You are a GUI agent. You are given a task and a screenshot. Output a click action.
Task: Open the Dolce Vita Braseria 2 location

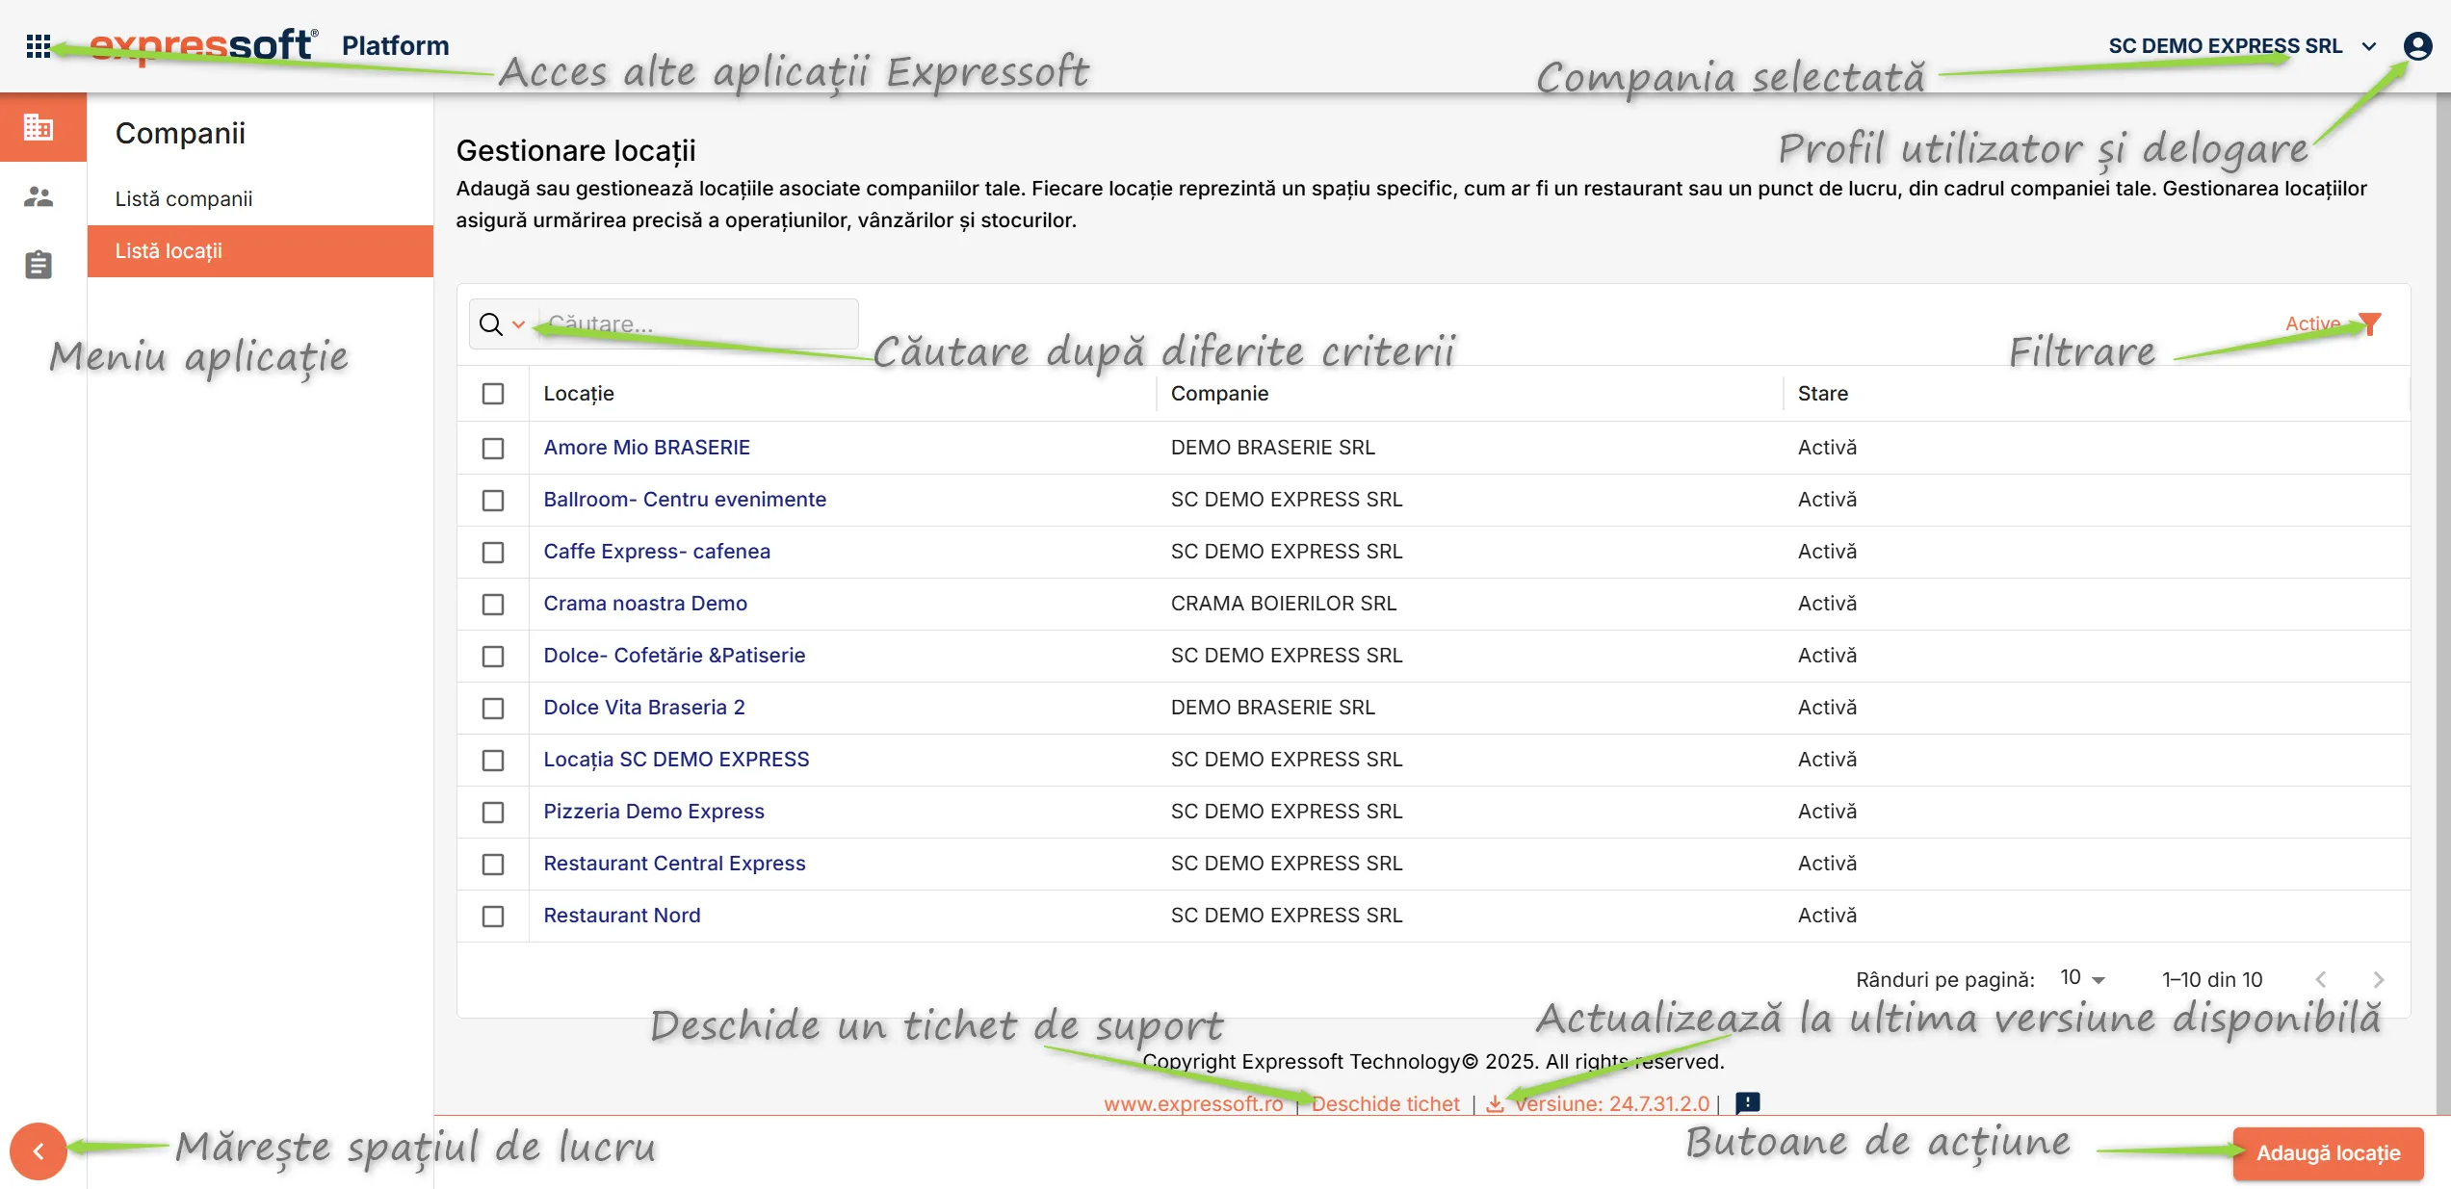644,707
